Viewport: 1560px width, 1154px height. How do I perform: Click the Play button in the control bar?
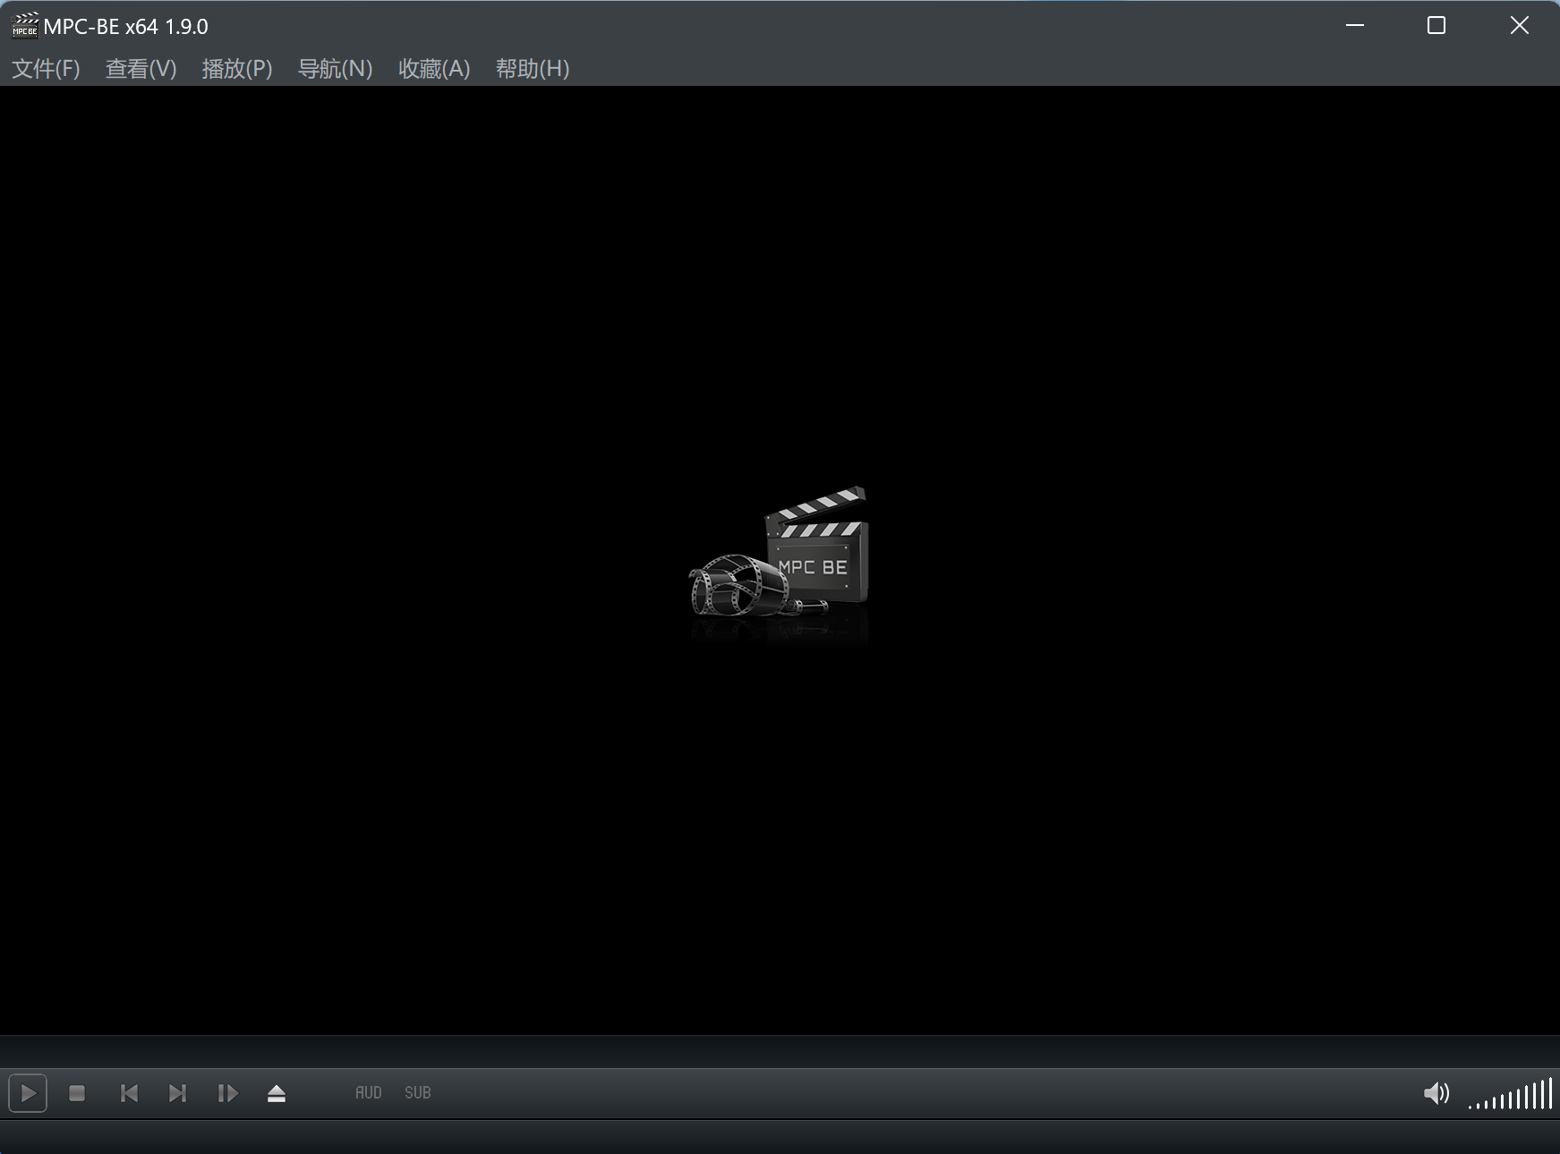point(28,1093)
